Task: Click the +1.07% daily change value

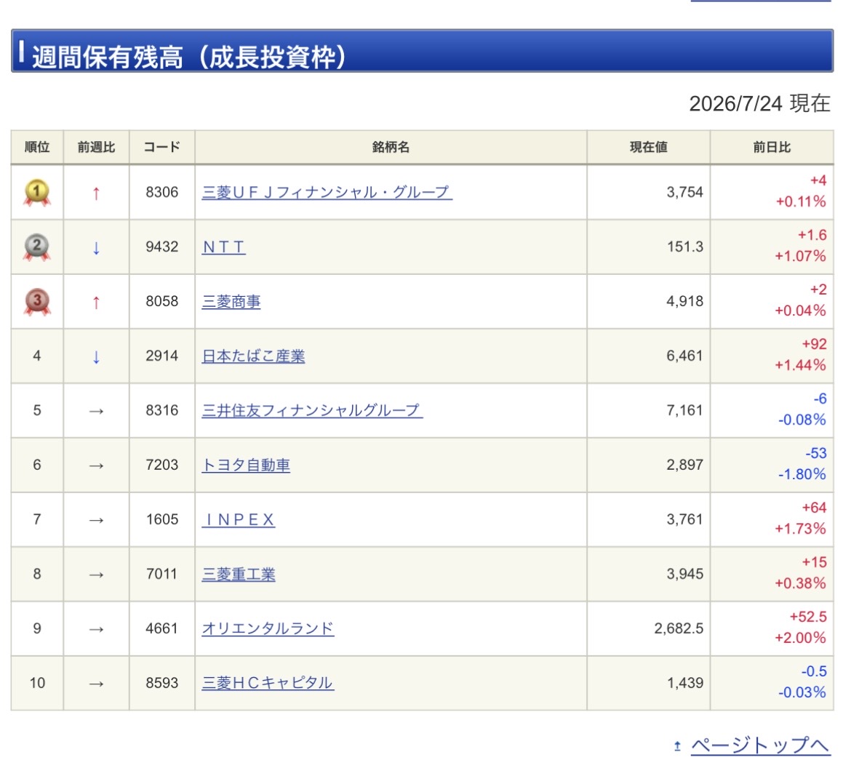Action: [800, 256]
